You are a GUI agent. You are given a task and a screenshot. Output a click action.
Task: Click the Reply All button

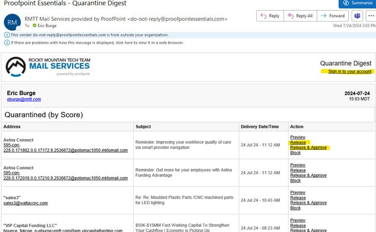coord(300,16)
